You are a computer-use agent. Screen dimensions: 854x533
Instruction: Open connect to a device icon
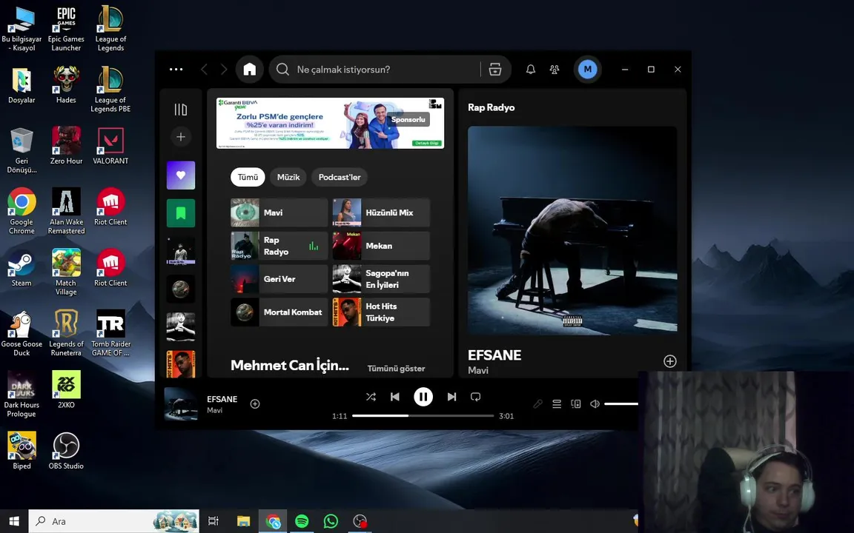(576, 403)
